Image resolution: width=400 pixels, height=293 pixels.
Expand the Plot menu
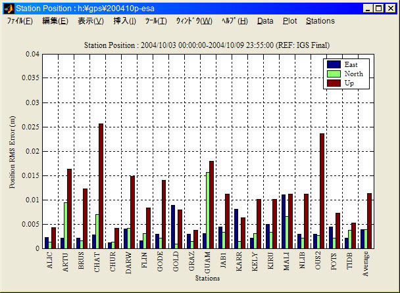point(289,21)
